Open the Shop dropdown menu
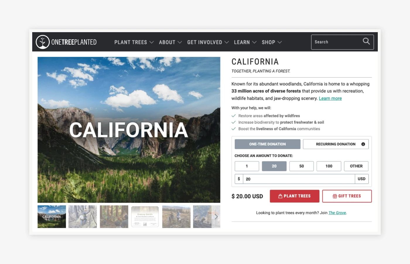The height and width of the screenshot is (264, 410). 271,42
